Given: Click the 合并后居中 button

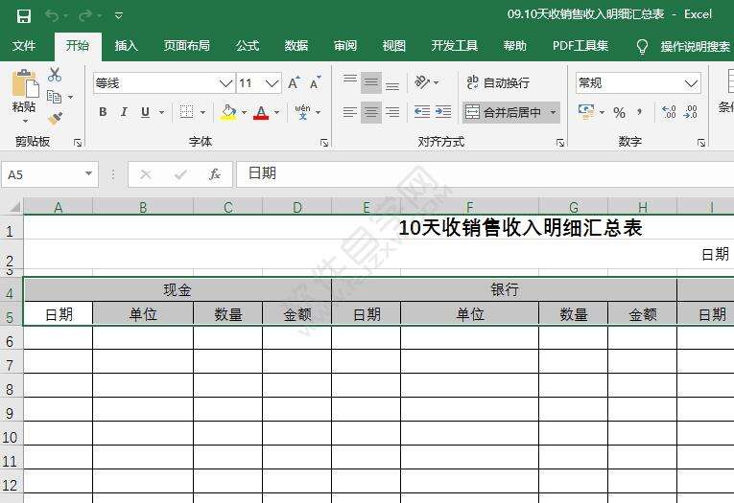Looking at the screenshot, I should click(504, 112).
